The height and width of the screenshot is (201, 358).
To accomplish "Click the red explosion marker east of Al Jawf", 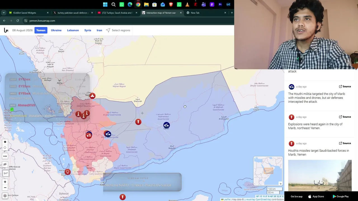I will (138, 122).
